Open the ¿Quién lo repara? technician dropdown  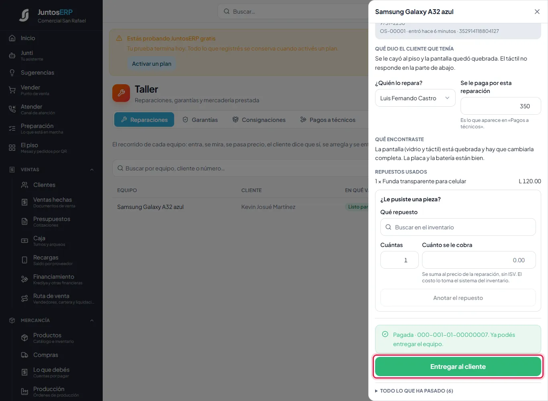415,98
